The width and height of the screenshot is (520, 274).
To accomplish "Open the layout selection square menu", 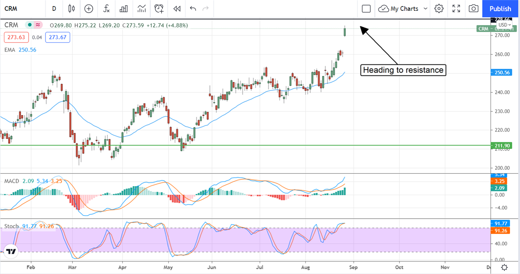I will (366, 9).
